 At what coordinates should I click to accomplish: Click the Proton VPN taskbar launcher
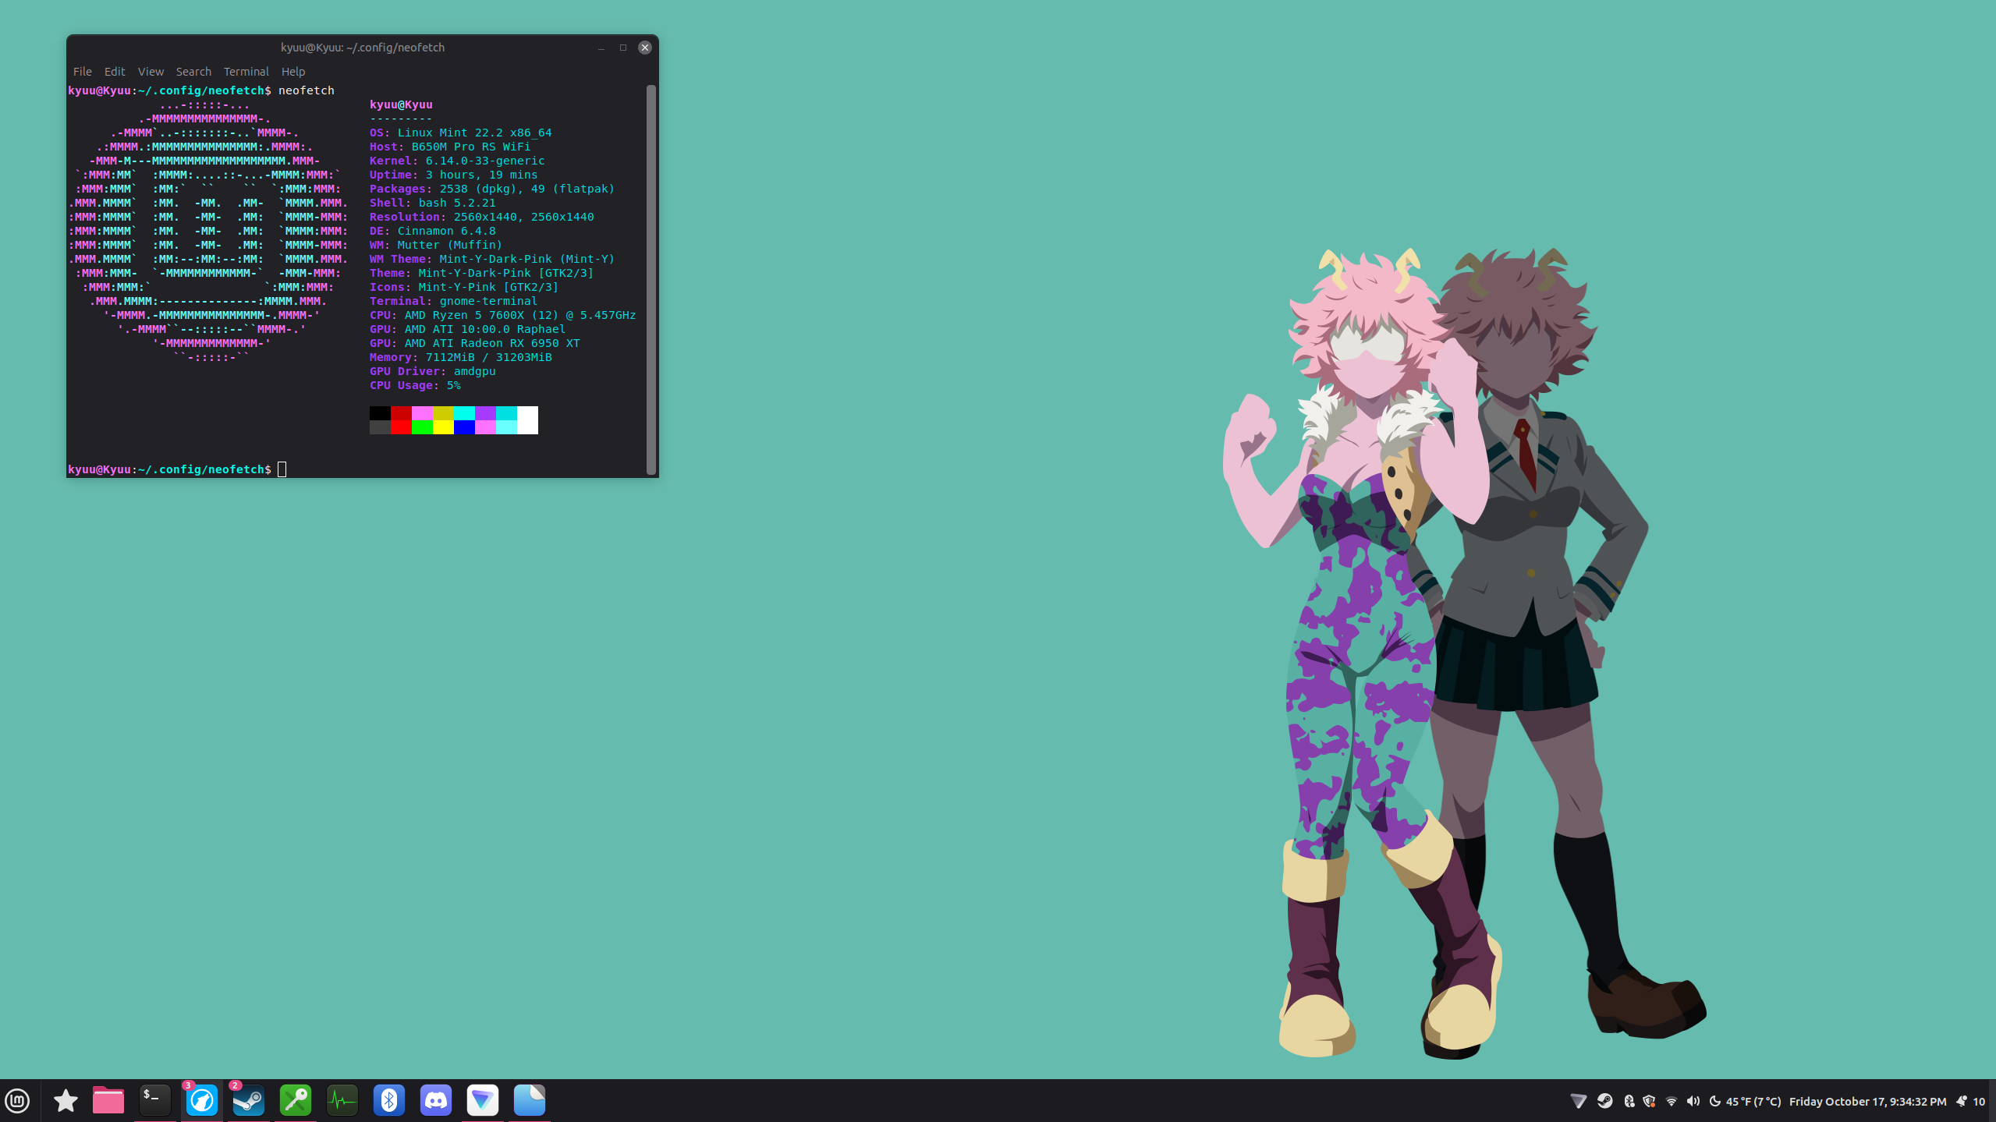click(x=483, y=1100)
